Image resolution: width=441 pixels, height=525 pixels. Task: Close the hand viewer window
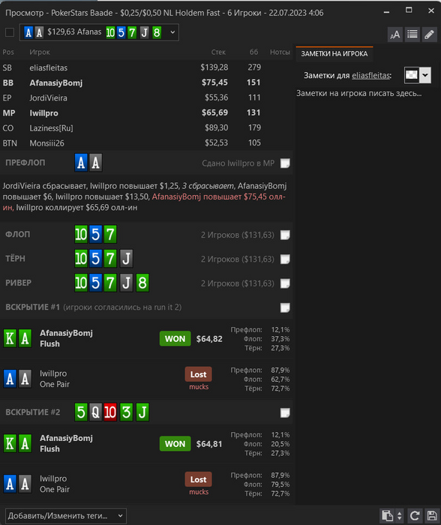pyautogui.click(x=431, y=11)
